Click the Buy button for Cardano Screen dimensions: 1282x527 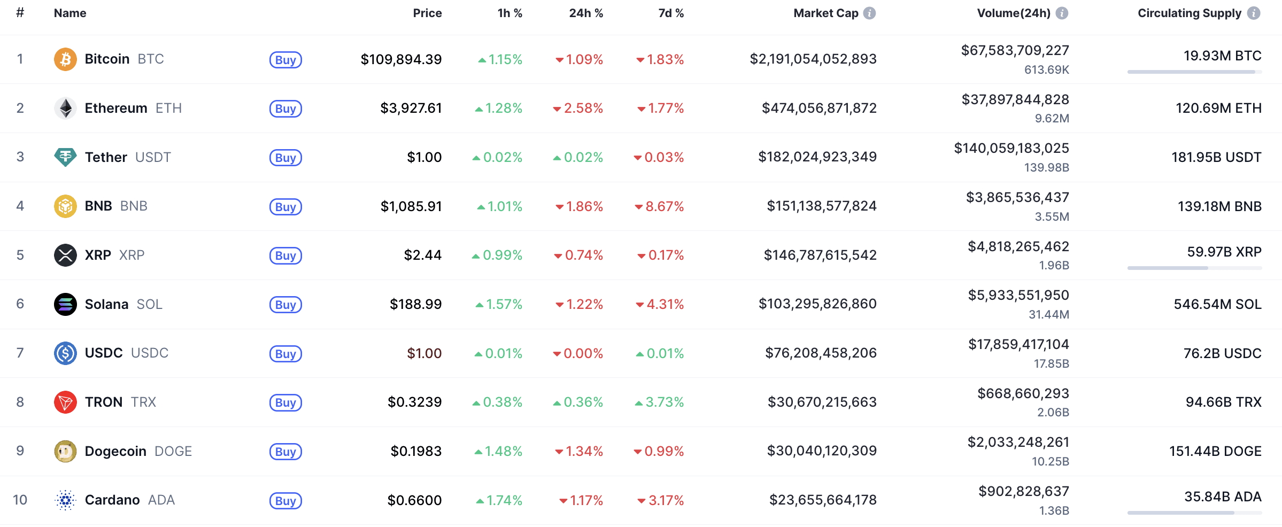click(285, 501)
